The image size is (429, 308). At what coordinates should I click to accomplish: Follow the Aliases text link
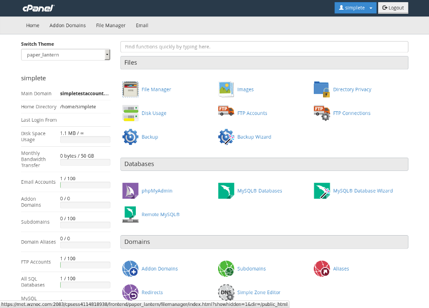tap(341, 268)
